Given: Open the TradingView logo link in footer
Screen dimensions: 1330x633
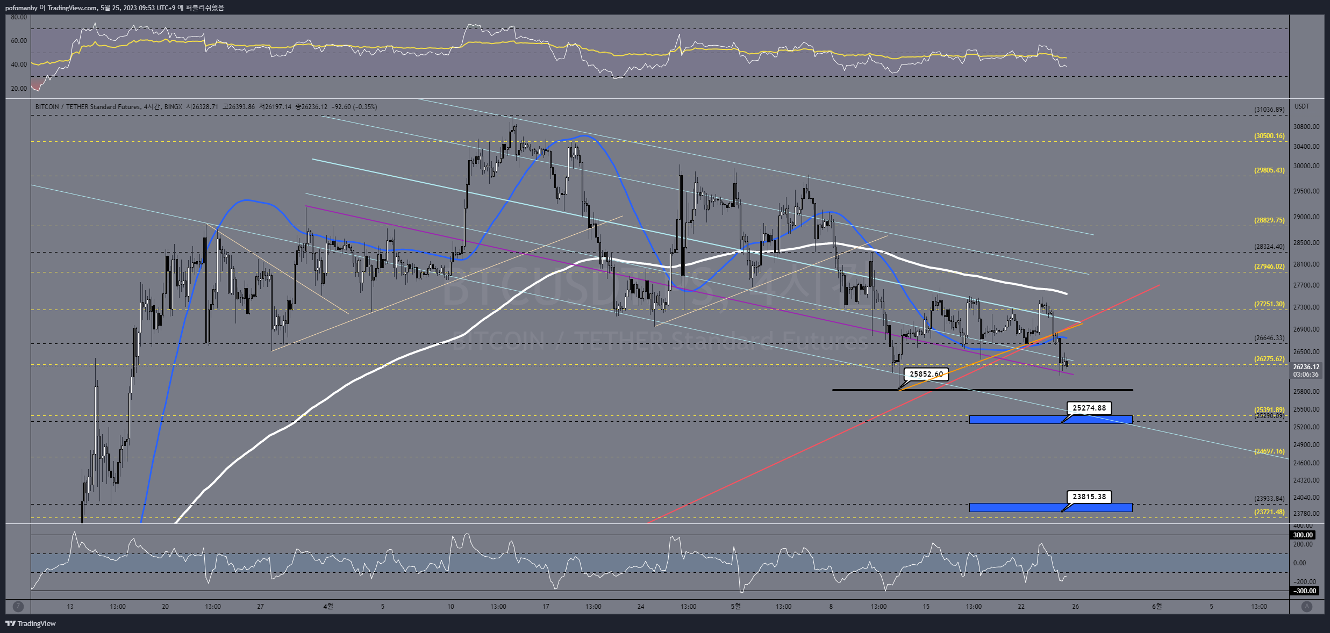Looking at the screenshot, I should (x=31, y=623).
